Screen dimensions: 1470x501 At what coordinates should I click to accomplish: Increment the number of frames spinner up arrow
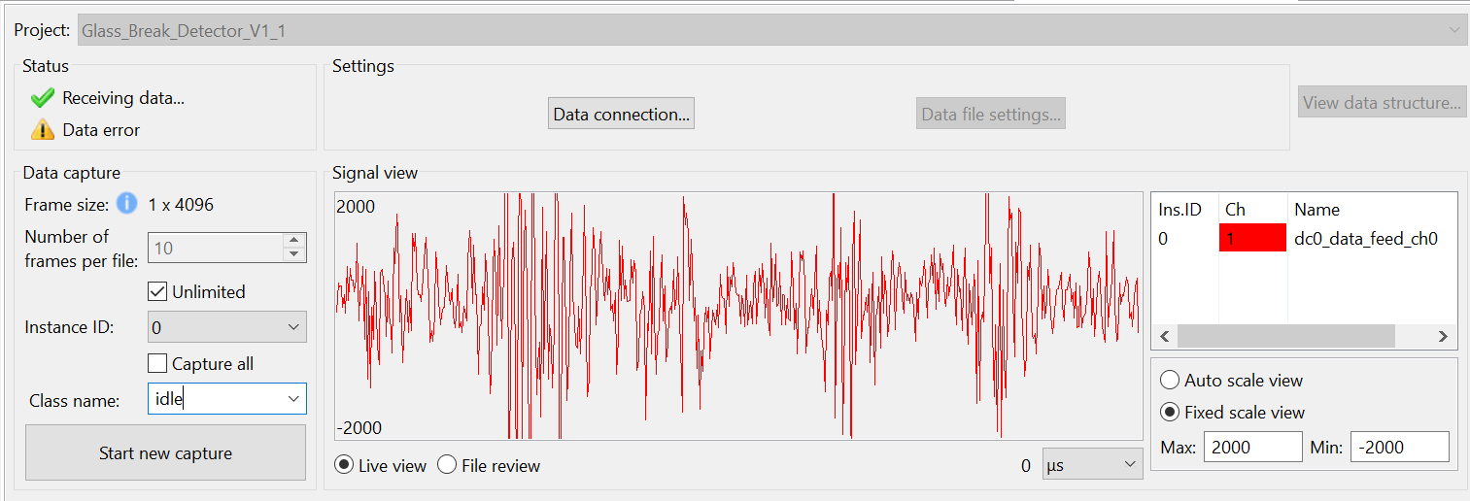pos(293,241)
